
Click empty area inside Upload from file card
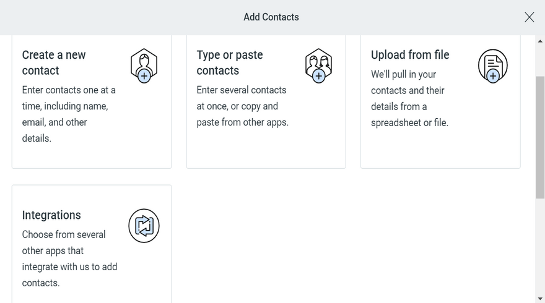click(440, 149)
